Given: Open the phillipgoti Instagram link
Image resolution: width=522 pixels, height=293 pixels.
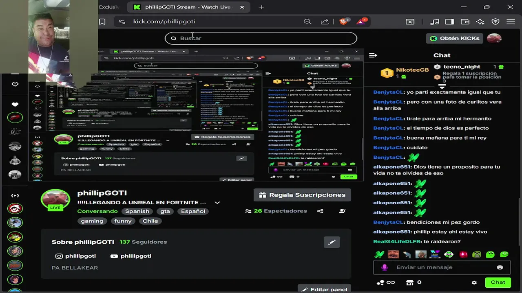Looking at the screenshot, I should coord(76,256).
